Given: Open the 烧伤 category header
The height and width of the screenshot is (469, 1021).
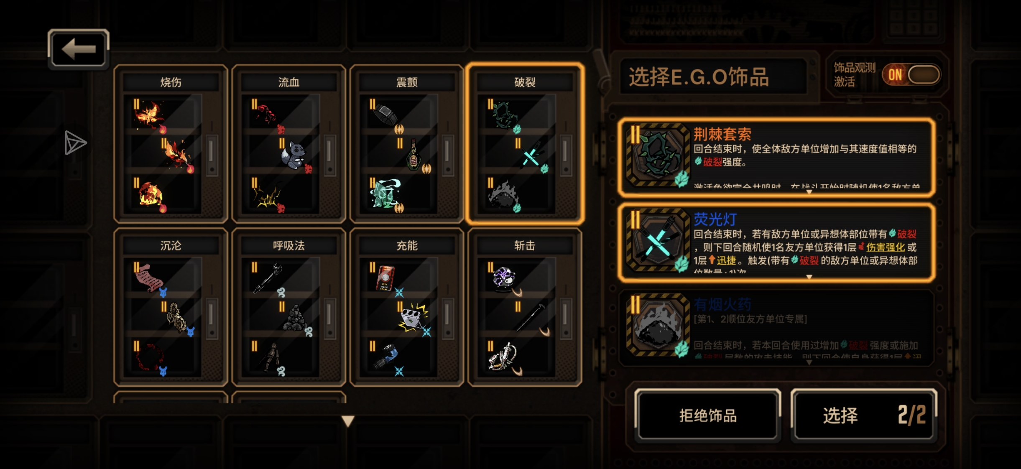Looking at the screenshot, I should click(x=171, y=82).
